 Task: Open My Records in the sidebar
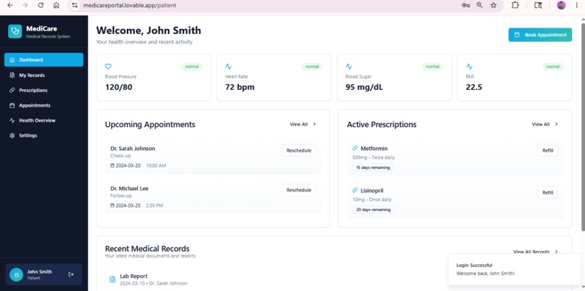[44, 75]
